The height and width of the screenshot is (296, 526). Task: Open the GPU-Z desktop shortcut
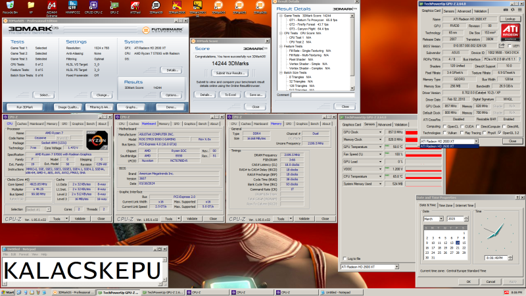(114, 6)
